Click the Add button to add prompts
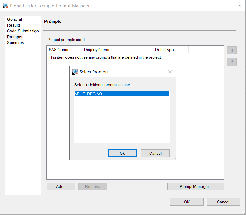This screenshot has width=246, height=215. 61,186
